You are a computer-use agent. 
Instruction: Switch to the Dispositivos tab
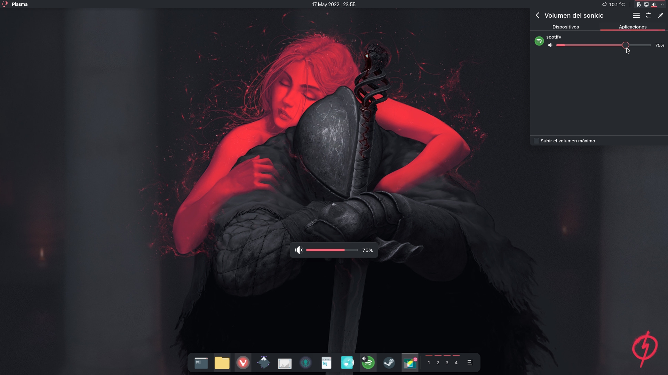pos(565,27)
